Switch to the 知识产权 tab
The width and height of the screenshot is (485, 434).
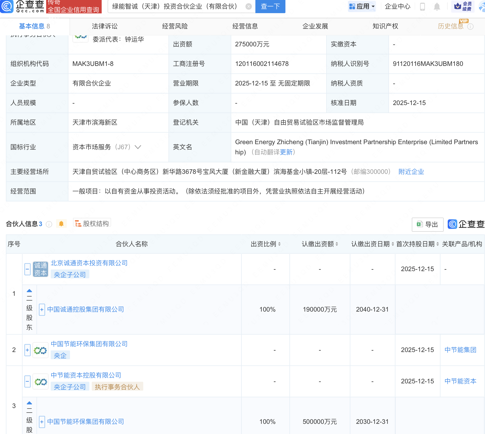[x=385, y=26]
